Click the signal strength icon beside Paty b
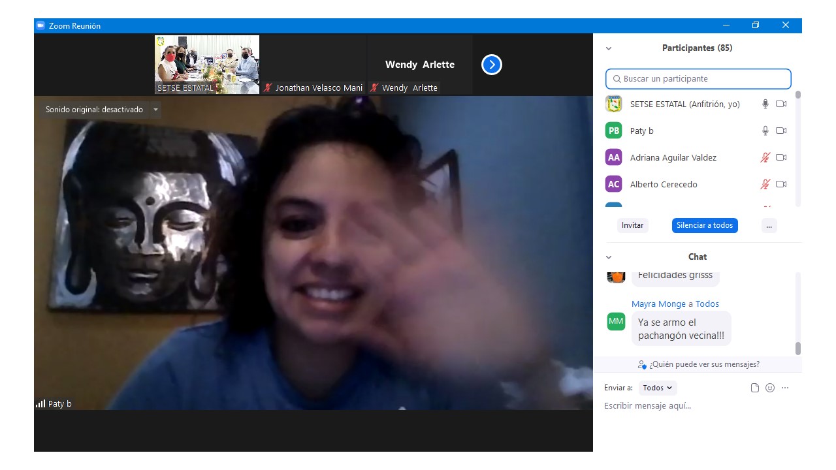 [40, 403]
